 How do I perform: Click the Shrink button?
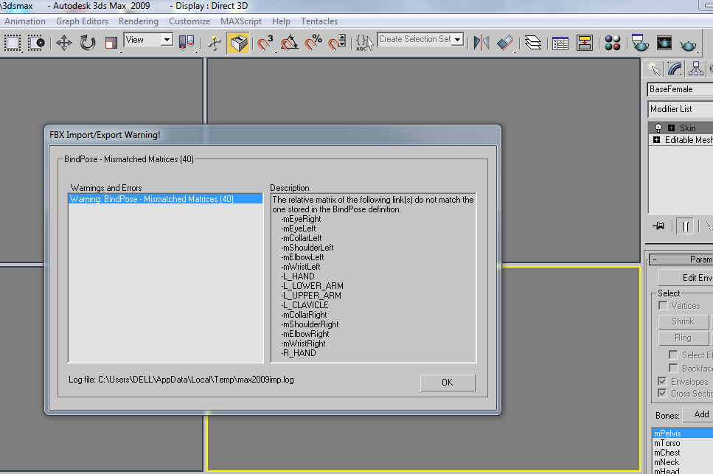[x=683, y=321]
